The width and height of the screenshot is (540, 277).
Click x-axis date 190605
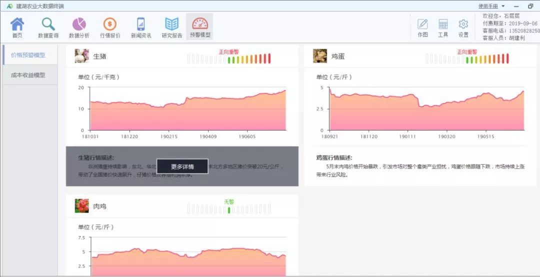tap(247, 136)
